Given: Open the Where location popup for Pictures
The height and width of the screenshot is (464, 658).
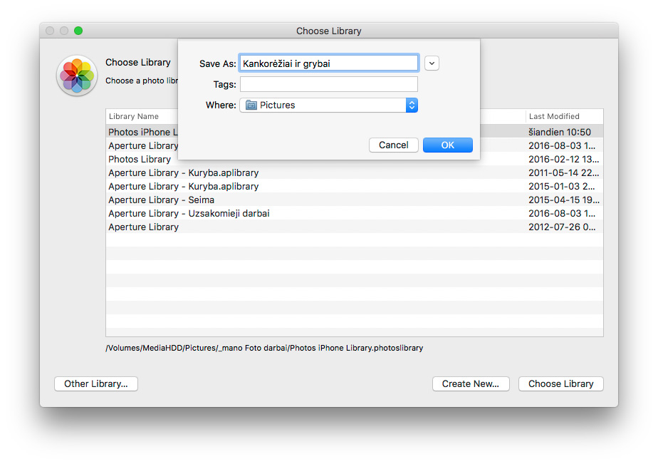Looking at the screenshot, I should point(328,105).
